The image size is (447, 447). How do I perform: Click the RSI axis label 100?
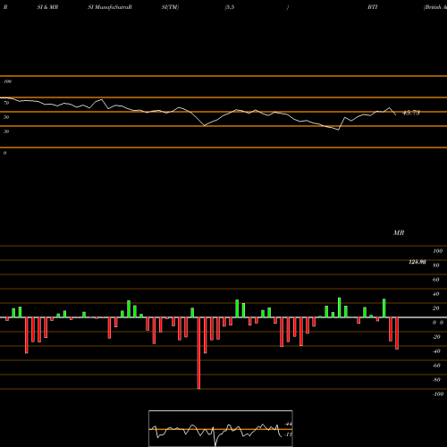(7, 81)
